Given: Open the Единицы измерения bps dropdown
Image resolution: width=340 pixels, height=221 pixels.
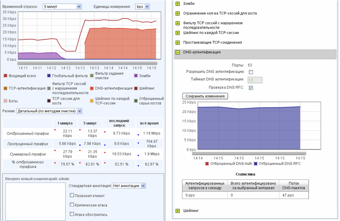Looking at the screenshot, I should 142,7.
